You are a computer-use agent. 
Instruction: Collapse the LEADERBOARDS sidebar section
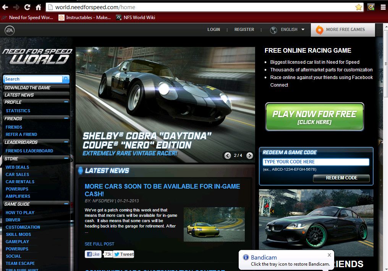pos(66,142)
